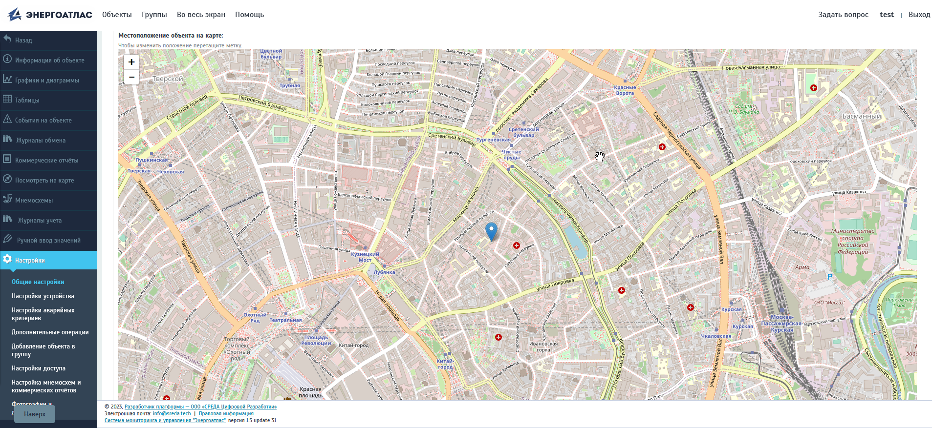Click the back arrow icon labeled Назад

pos(7,40)
